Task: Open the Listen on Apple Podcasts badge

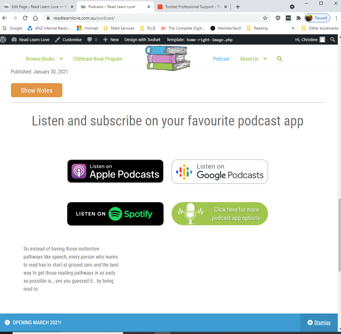Action: click(x=115, y=171)
